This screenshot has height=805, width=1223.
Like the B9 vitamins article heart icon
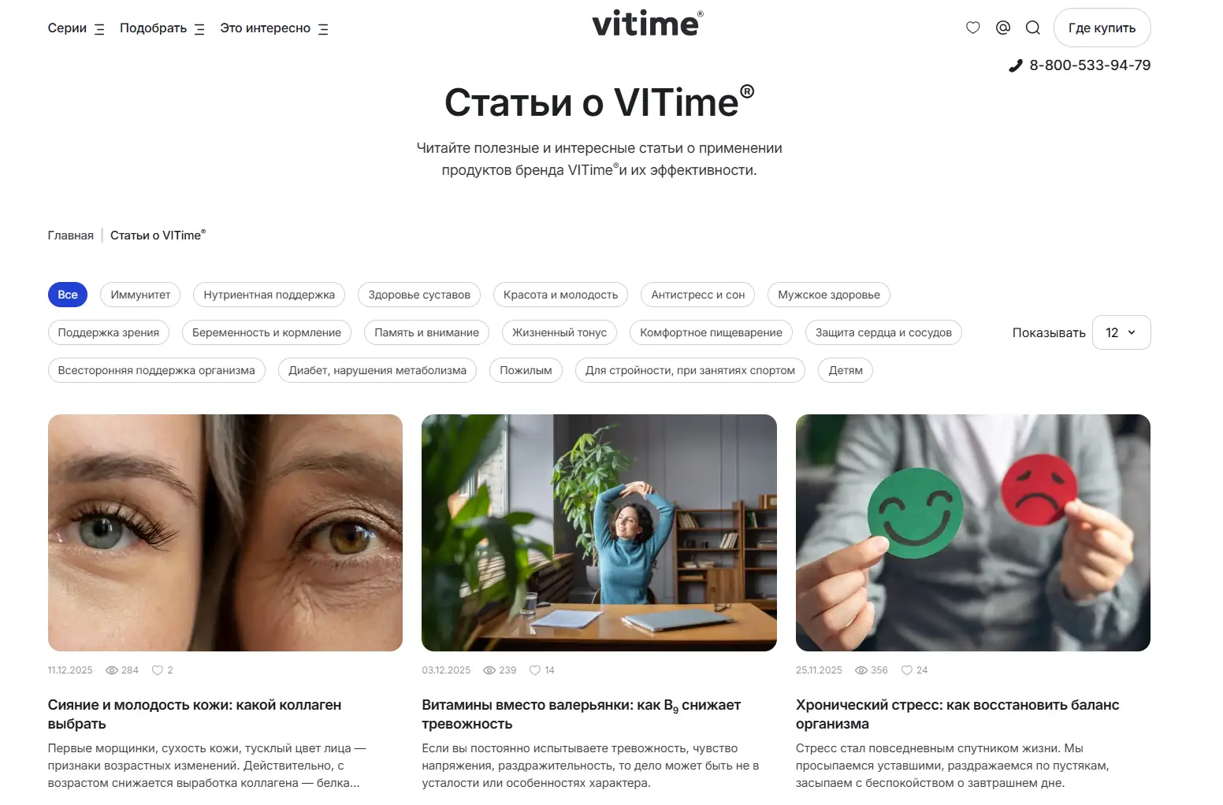[535, 670]
